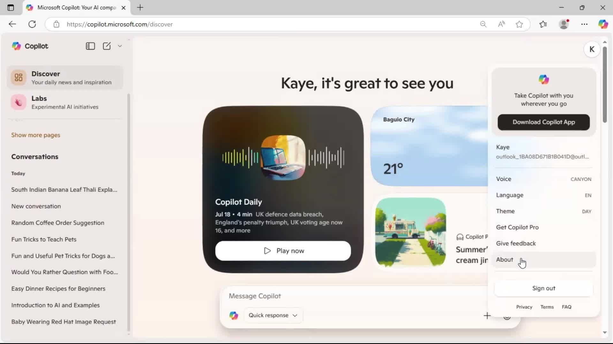Add page to favorites with star icon
The height and width of the screenshot is (344, 613).
tap(519, 24)
